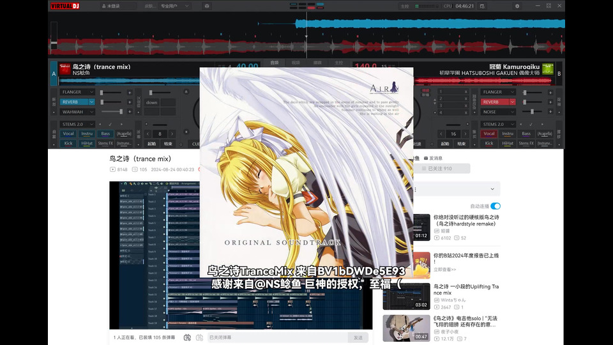Clear deck B hotcue slot 1

465,91
